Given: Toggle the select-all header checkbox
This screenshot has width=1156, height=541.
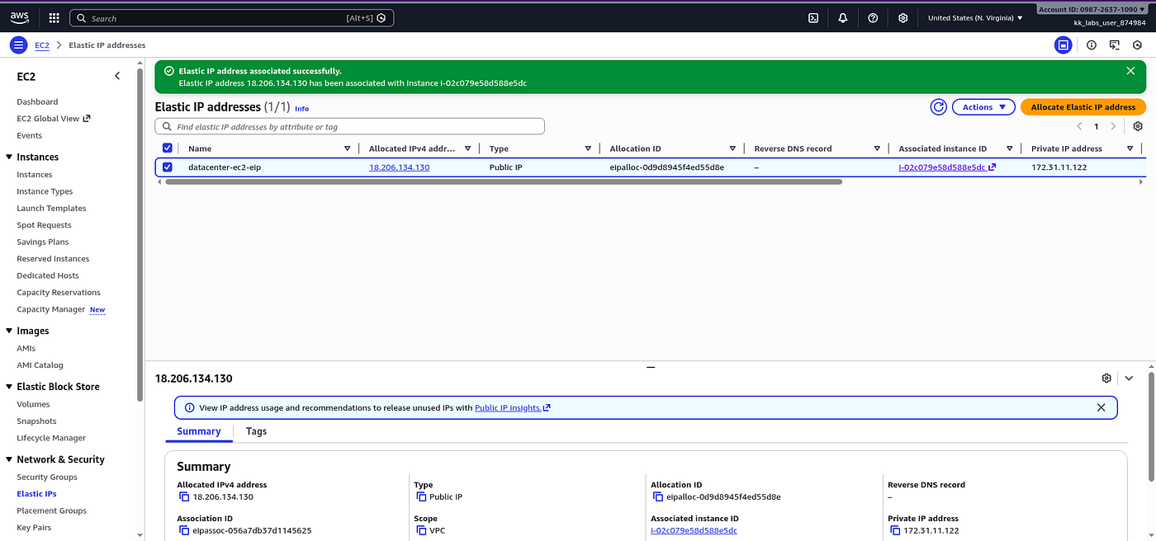Looking at the screenshot, I should (x=168, y=148).
